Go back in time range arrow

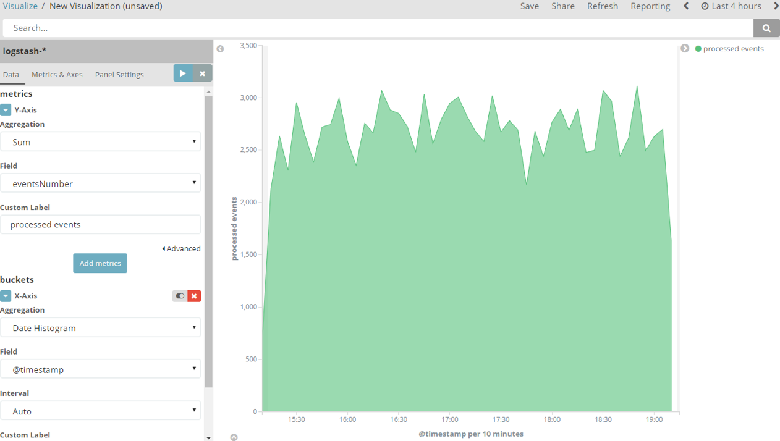coord(686,6)
